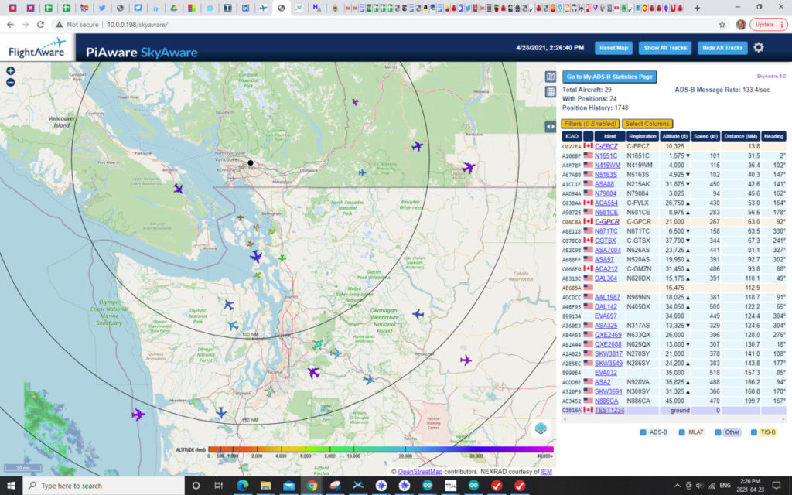This screenshot has height=495, width=792.
Task: Open the settings gear
Action: coord(759,47)
